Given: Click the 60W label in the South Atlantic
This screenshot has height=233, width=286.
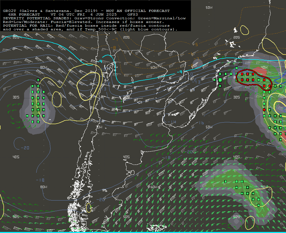Looking at the screenshot, I should tap(154, 187).
